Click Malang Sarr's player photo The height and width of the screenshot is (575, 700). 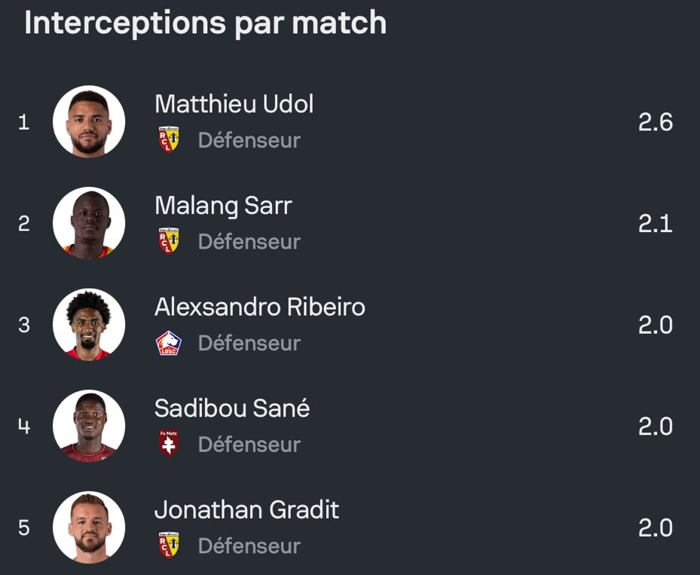click(89, 223)
